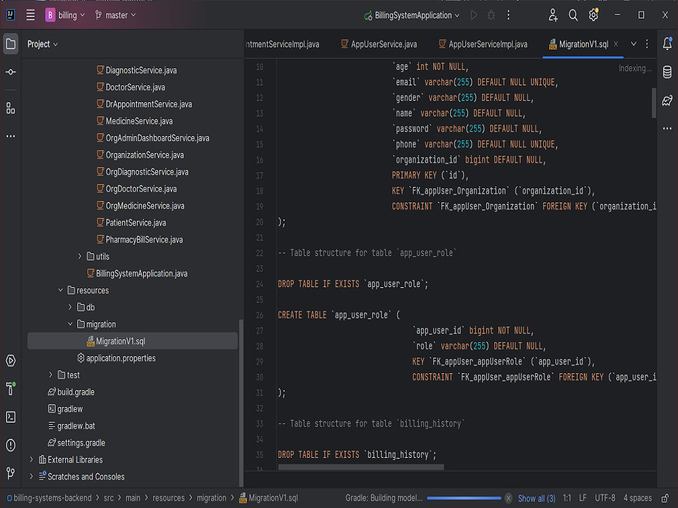
Task: Switch to AppUserService.java tab
Action: coord(383,44)
